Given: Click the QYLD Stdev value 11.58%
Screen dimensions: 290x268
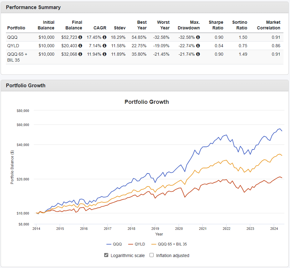Looking at the screenshot, I should (118, 46).
